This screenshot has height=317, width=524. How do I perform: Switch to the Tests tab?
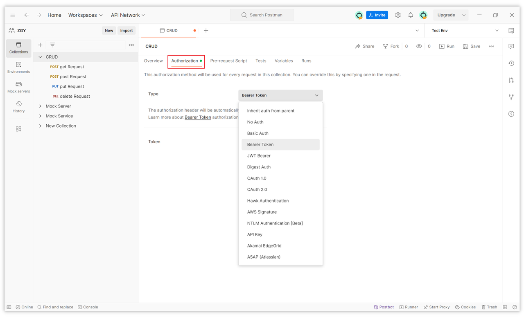tap(261, 61)
